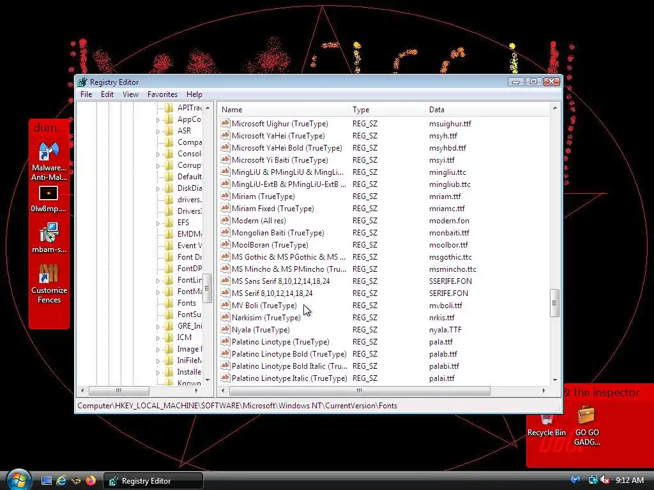Image resolution: width=654 pixels, height=490 pixels.
Task: Click the string icon of Mongolian Baiti
Action: click(x=225, y=232)
